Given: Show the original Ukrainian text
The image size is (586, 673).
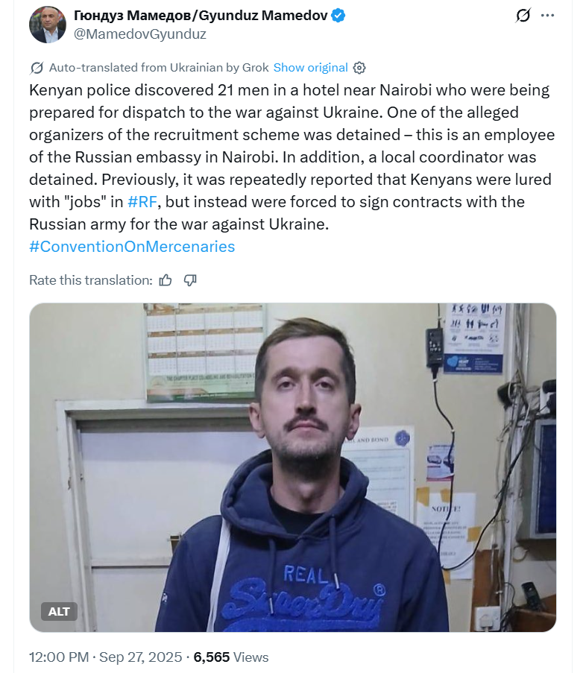Looking at the screenshot, I should pos(310,68).
